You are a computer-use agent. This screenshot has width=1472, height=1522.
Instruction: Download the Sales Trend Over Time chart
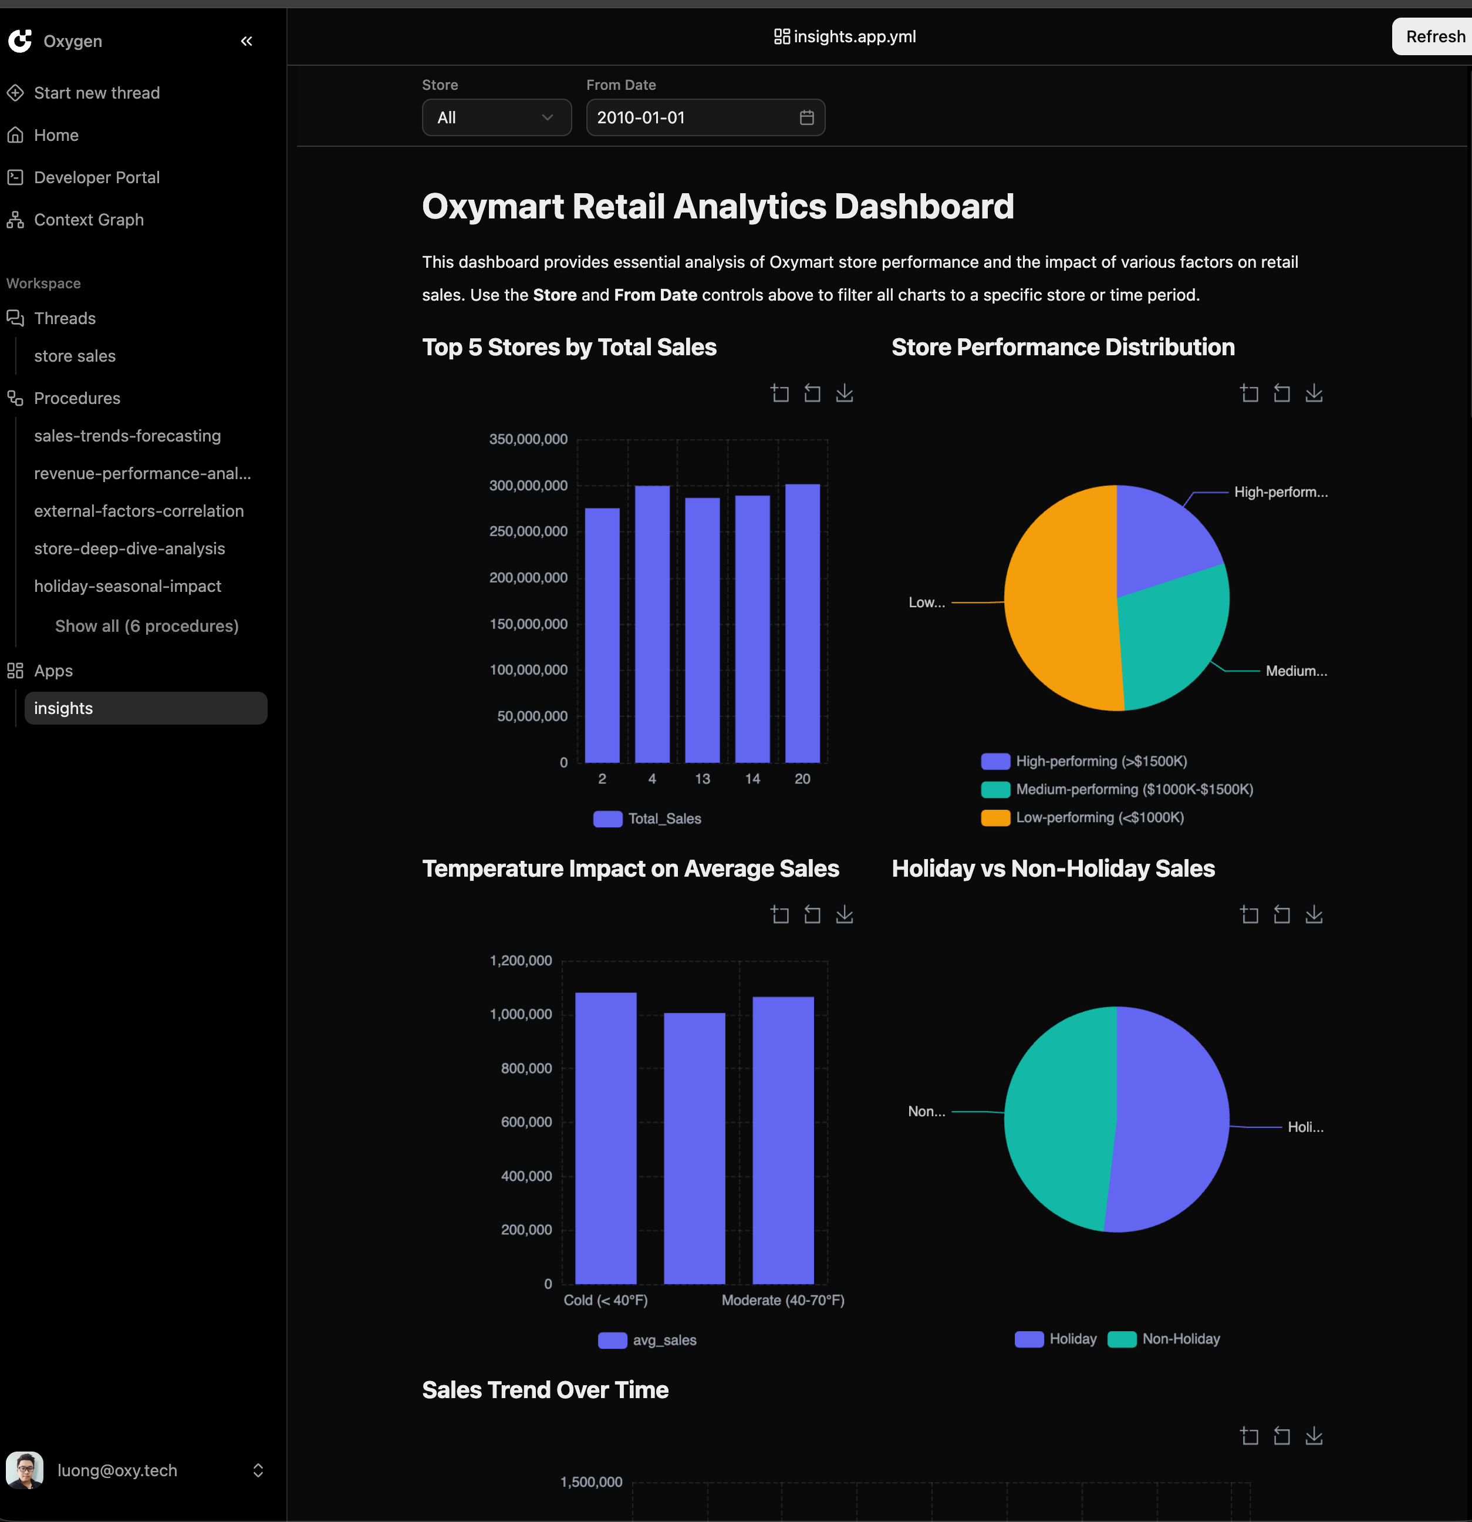pos(1314,1436)
